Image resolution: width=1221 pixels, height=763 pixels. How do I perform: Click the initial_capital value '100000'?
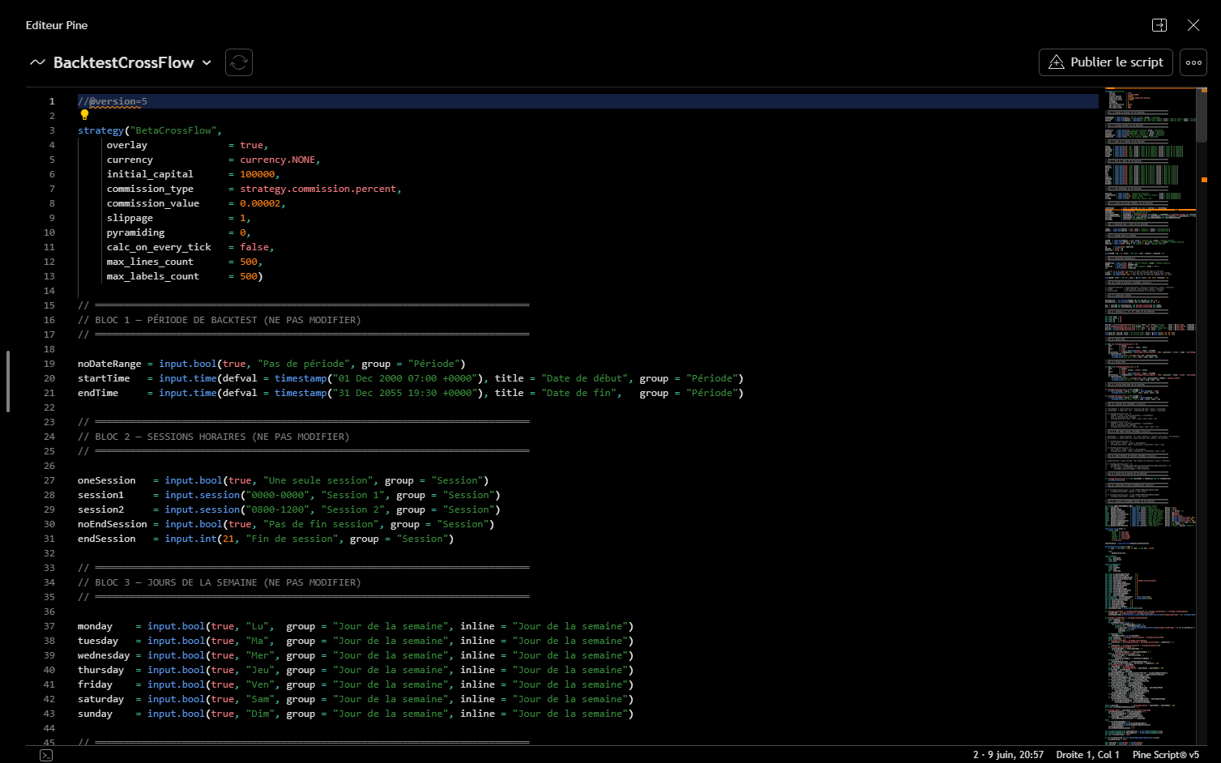[x=257, y=174]
